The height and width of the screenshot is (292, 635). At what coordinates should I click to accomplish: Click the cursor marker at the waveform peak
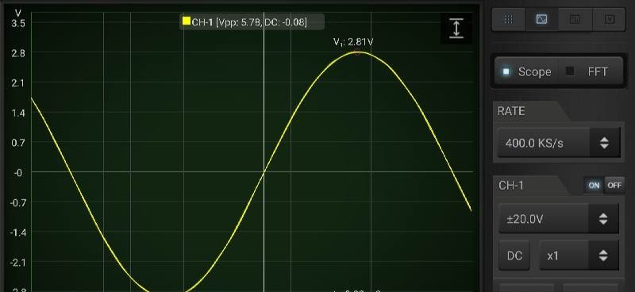point(357,52)
